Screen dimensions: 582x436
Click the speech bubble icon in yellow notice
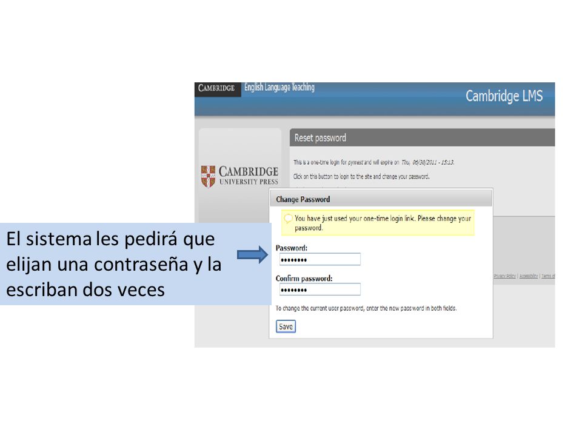coord(288,219)
